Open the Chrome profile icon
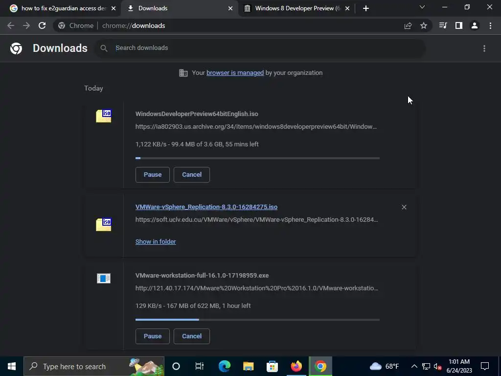 (x=475, y=25)
